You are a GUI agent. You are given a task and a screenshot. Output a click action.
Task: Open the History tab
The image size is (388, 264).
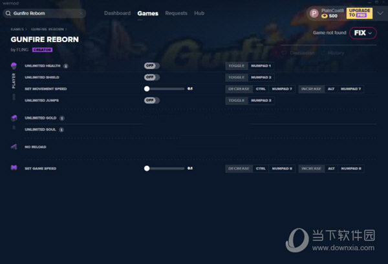[333, 53]
